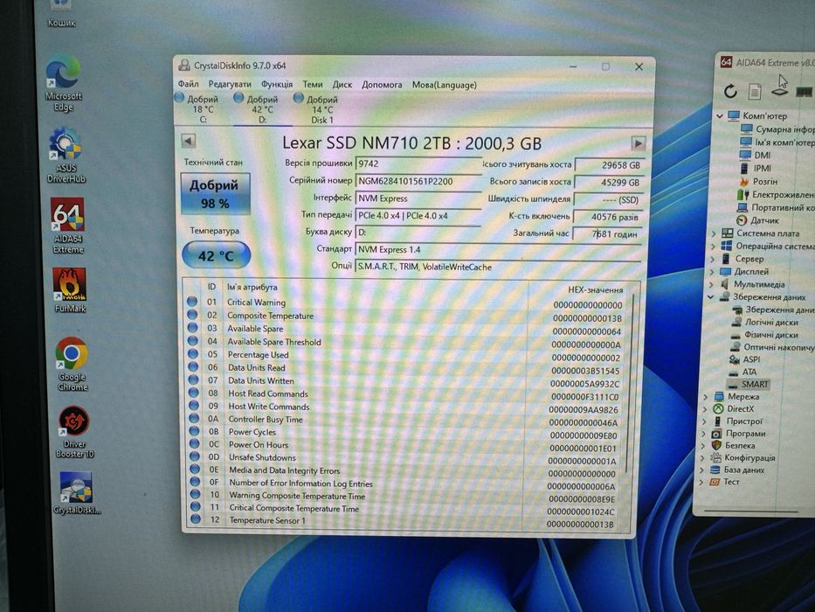Viewport: 815px width, 612px height.
Task: Open ASUS DriverHub desktop icon
Action: click(x=66, y=155)
